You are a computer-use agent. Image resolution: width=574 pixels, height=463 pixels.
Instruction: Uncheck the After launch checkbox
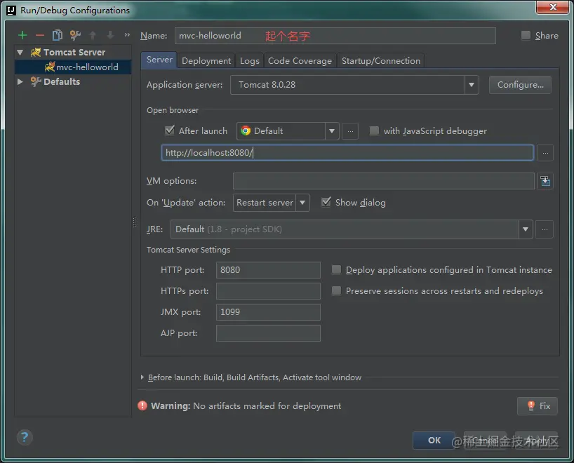point(170,130)
